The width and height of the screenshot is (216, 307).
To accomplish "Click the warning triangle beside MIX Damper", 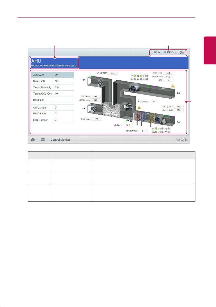I will (x=139, y=107).
